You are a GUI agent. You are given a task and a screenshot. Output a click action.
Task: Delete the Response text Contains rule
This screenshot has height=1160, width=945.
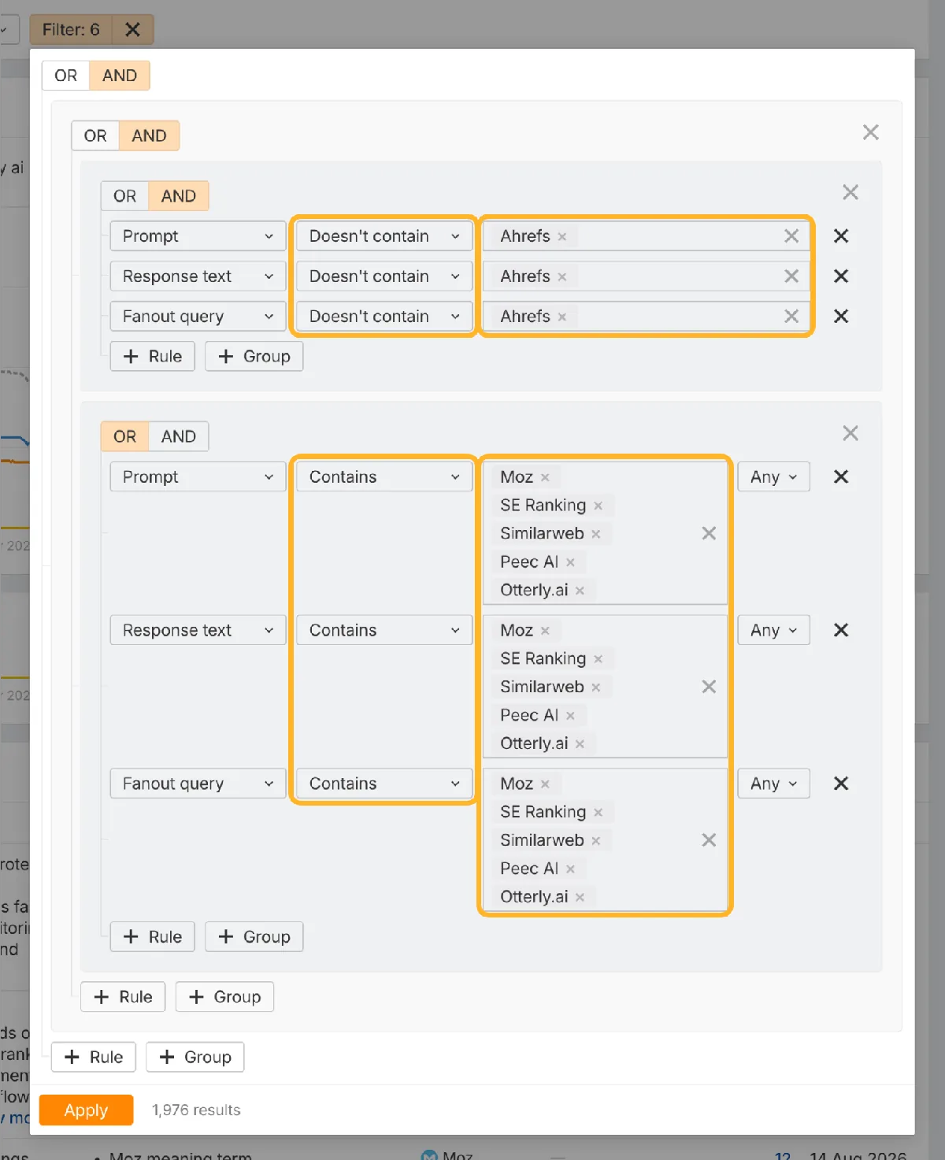coord(841,630)
